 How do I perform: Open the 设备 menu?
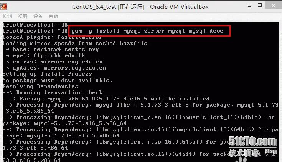(38, 17)
